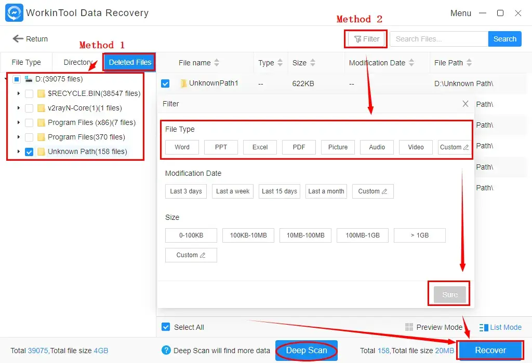This screenshot has height=363, width=532.
Task: Expand the Program Files (x86) tree node
Action: tap(18, 122)
